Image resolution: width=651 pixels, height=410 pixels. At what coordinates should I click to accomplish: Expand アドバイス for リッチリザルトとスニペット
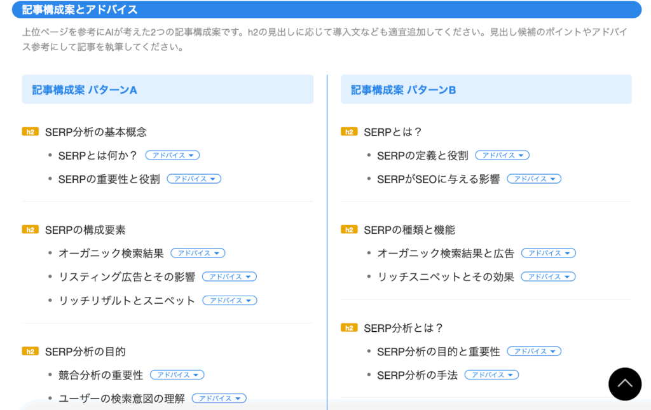coord(230,301)
